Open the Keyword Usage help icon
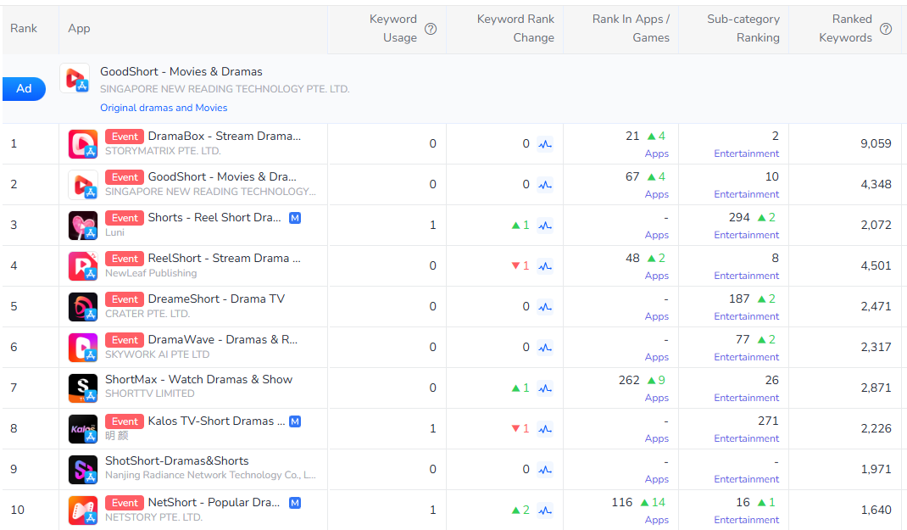 [431, 29]
